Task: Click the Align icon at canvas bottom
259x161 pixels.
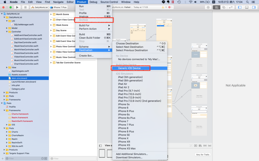Action: (x=200, y=146)
